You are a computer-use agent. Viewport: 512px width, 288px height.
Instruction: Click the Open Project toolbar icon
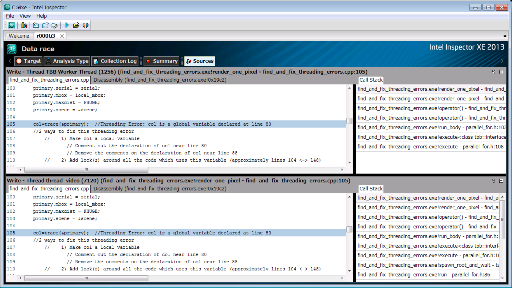pyautogui.click(x=45, y=25)
